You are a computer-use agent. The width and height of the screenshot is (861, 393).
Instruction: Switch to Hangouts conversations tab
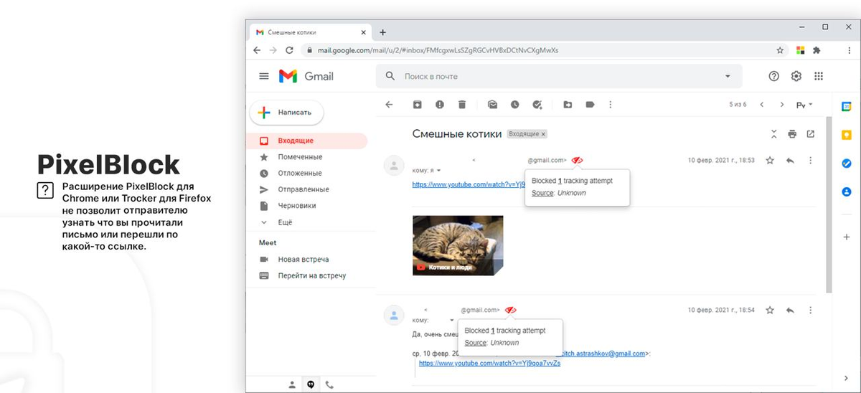click(x=311, y=384)
